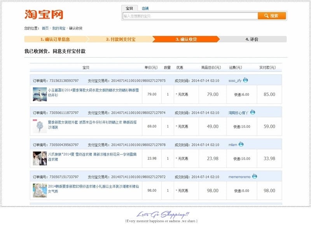This screenshot has width=311, height=227.
Task: Click shipping fee 快递:0.00
Action: coord(241,191)
